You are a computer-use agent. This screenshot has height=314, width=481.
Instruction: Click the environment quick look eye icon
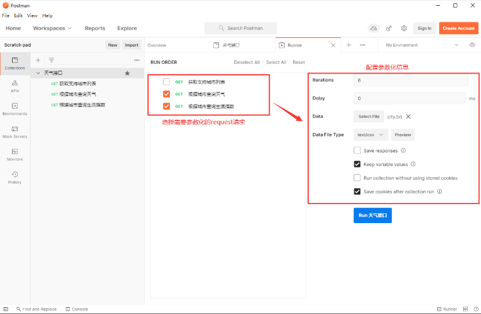[472, 45]
